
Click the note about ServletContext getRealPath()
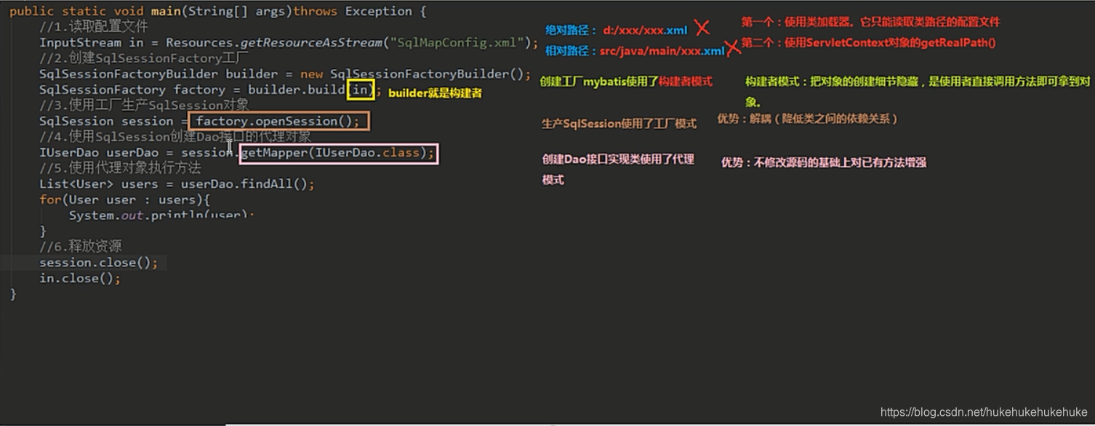[868, 43]
